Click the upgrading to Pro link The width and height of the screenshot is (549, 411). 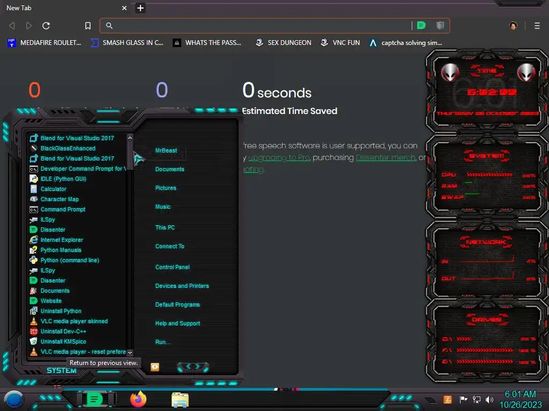coord(279,158)
